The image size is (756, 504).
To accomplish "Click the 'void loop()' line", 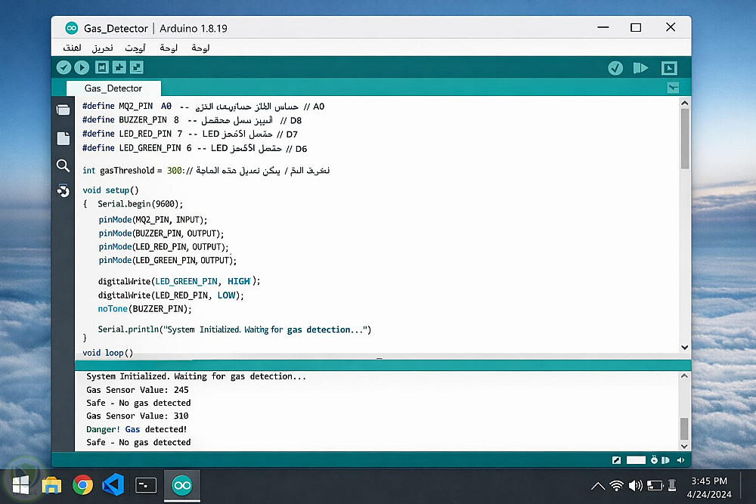I will point(107,353).
